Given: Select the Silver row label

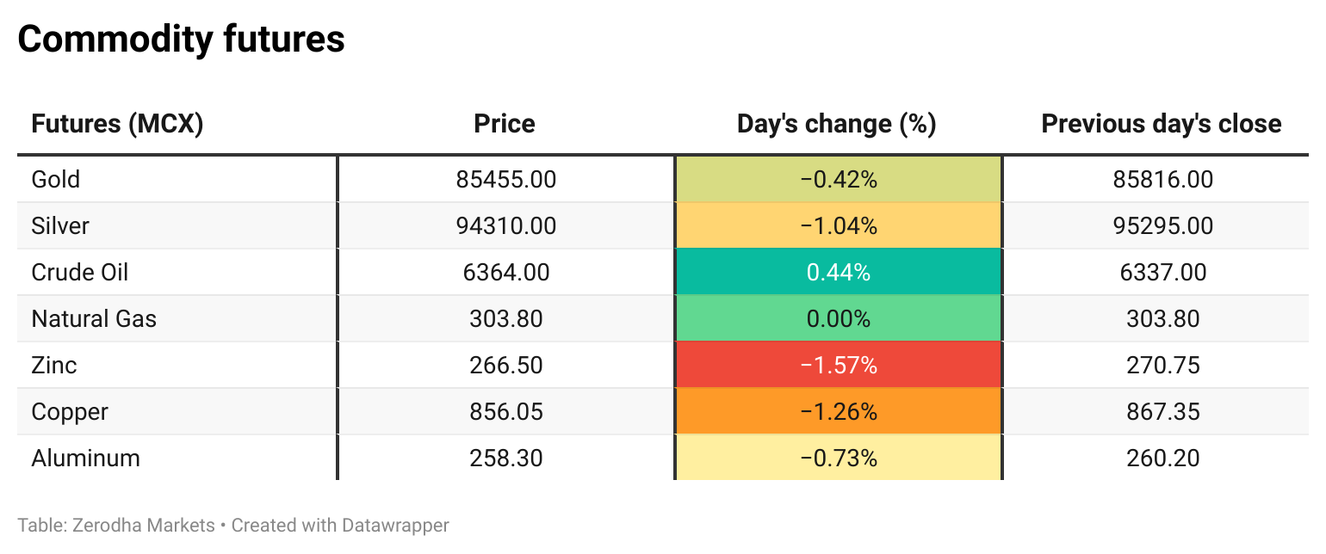Looking at the screenshot, I should pyautogui.click(x=60, y=226).
